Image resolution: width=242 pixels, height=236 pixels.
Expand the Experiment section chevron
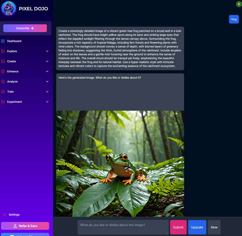(47, 102)
